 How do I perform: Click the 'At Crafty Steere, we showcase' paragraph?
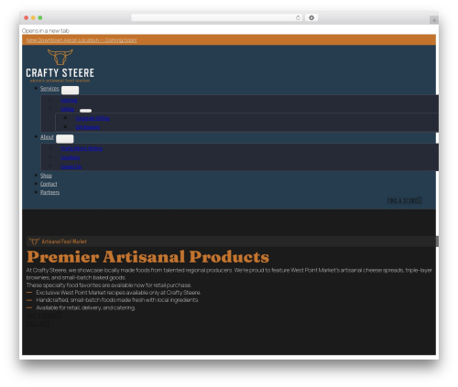[229, 274]
